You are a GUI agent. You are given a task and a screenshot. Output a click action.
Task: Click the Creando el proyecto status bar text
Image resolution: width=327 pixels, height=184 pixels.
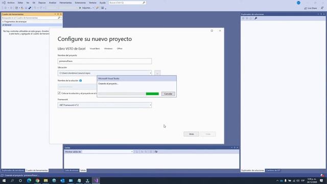(x=21, y=175)
